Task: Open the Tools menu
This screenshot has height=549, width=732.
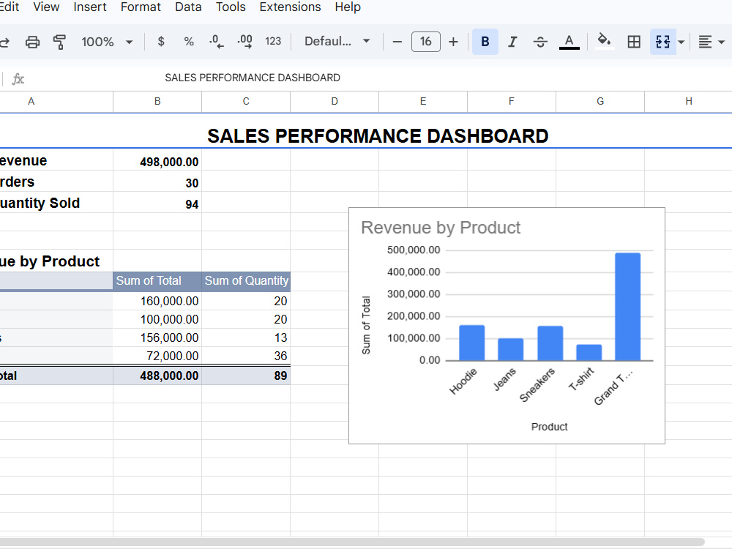Action: (231, 7)
